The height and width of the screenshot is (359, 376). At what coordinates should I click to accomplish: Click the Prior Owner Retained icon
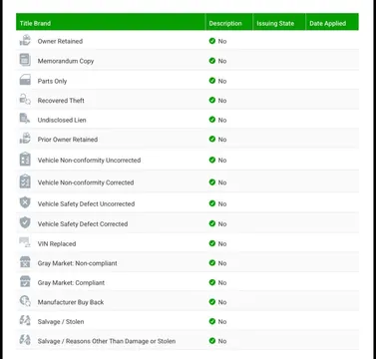tap(25, 138)
